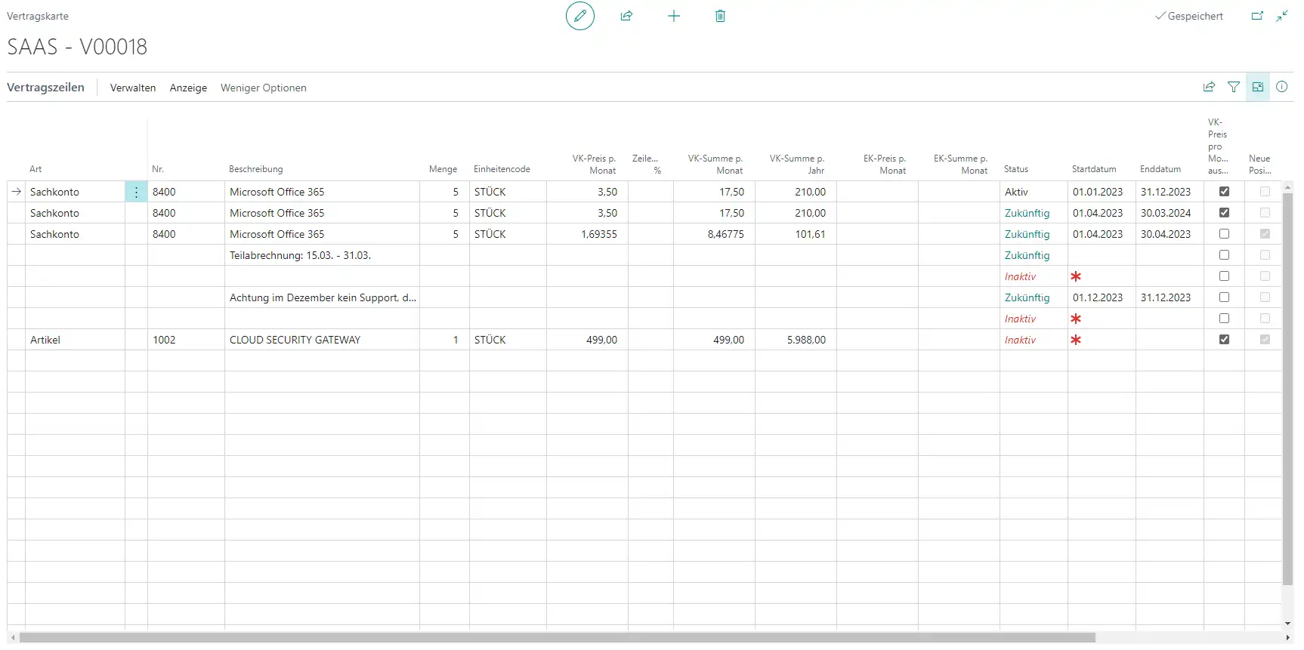This screenshot has width=1304, height=650.
Task: Click the info circle icon
Action: pos(1281,87)
